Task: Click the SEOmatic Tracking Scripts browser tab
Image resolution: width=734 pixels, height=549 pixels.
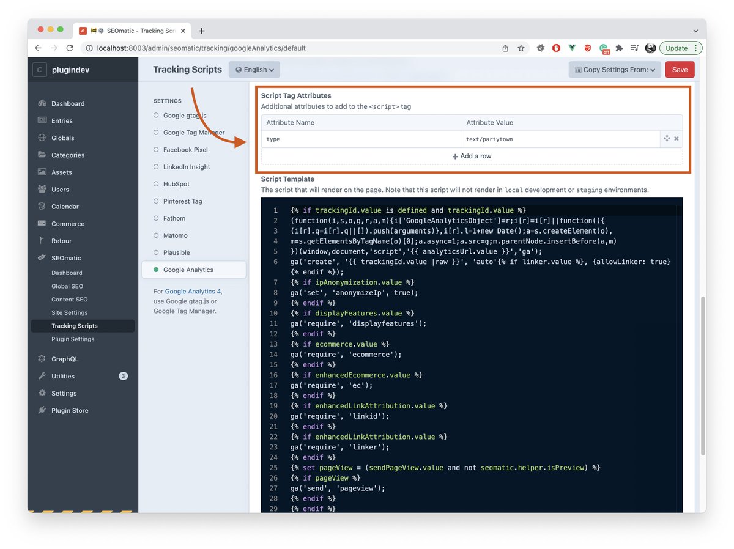Action: pyautogui.click(x=132, y=31)
